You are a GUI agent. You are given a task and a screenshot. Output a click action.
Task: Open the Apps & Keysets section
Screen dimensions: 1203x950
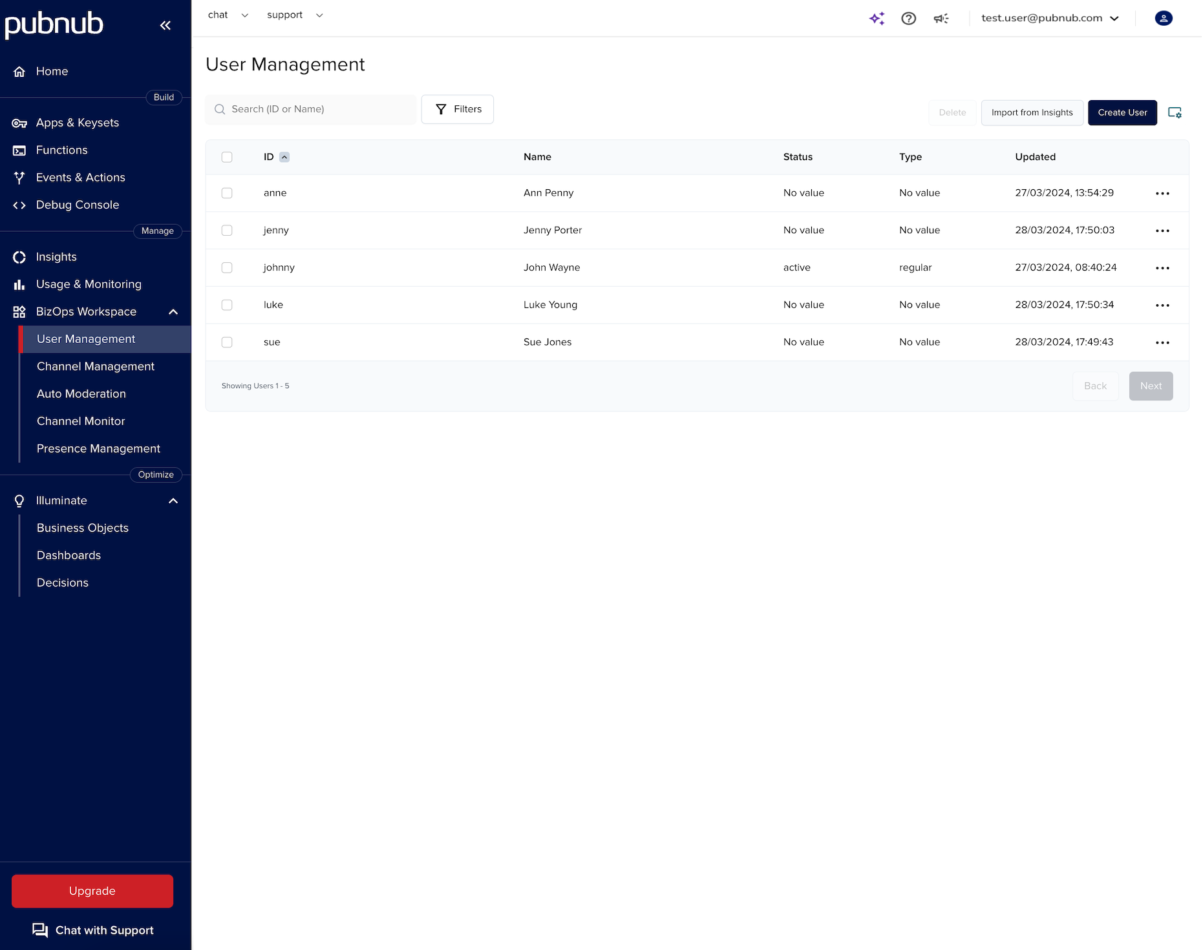pos(77,123)
